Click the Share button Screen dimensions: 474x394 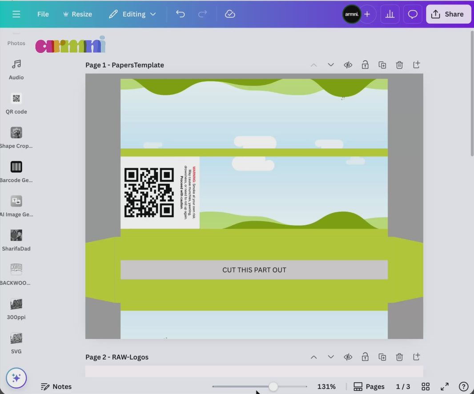pyautogui.click(x=448, y=14)
